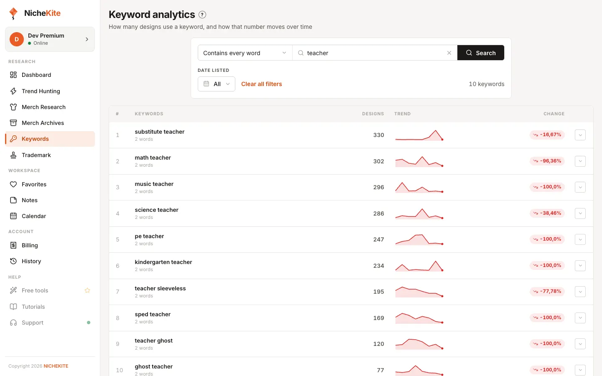Expand the Dev Premium account chevron
Viewport: 602px width, 376px height.
coord(87,39)
